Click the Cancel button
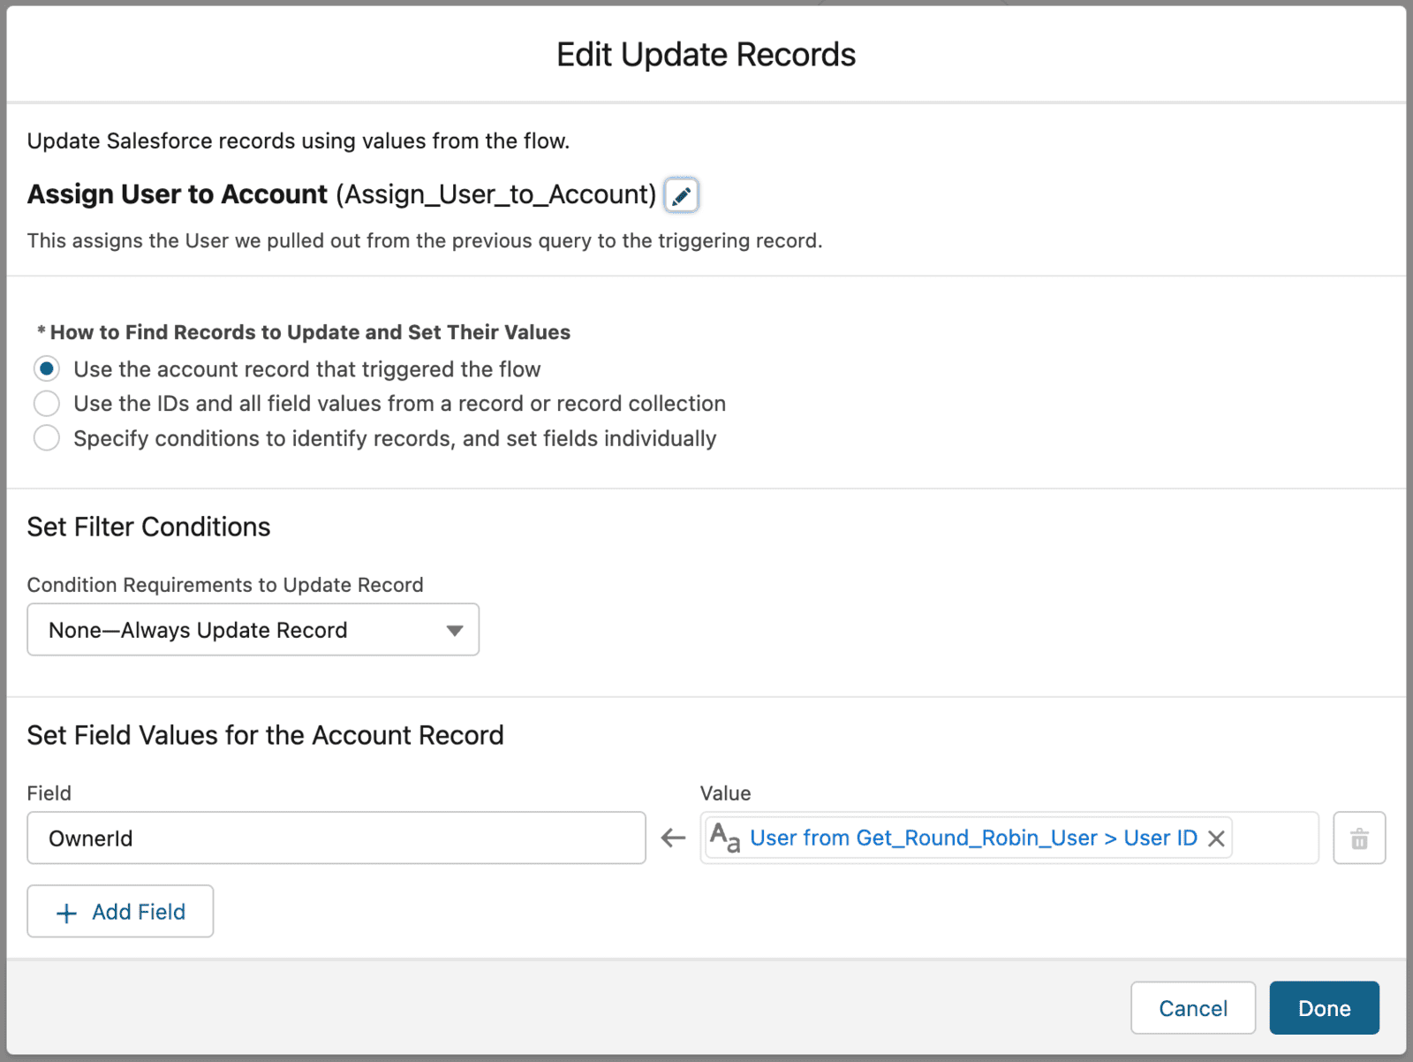 [x=1193, y=1008]
